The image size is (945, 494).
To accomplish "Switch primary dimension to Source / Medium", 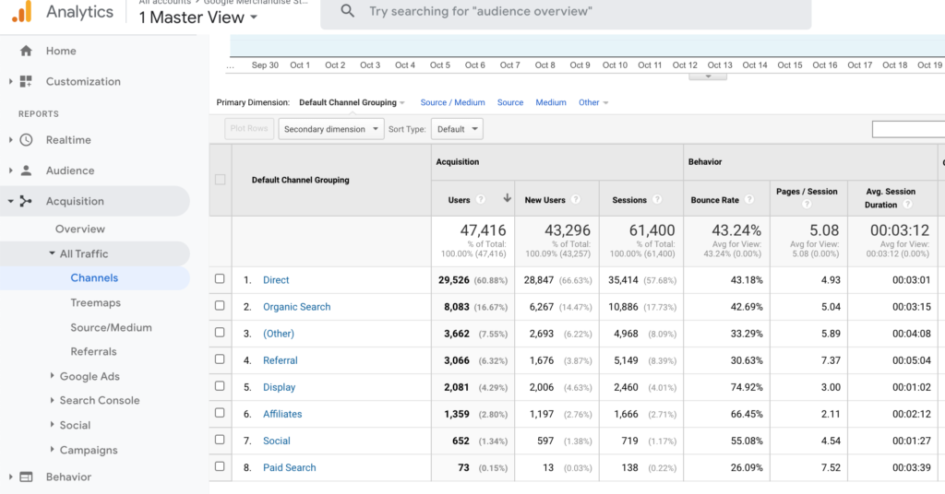I will coord(452,102).
